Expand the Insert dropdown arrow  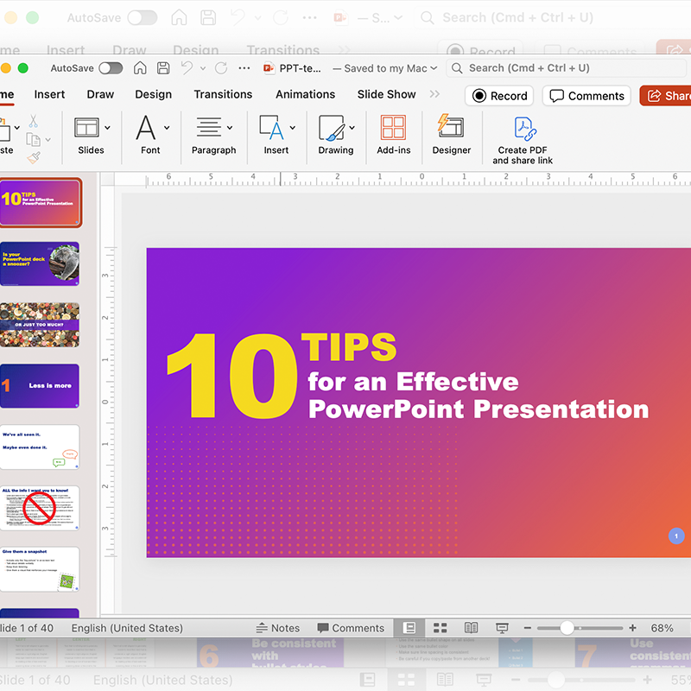pos(293,128)
